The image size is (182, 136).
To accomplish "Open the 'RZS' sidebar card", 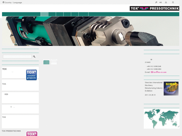I will coord(20,98).
